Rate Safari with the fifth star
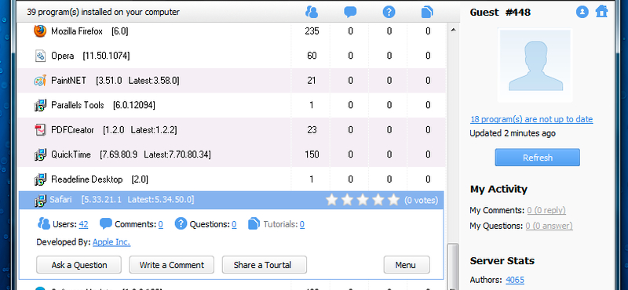The image size is (628, 290). pos(394,200)
